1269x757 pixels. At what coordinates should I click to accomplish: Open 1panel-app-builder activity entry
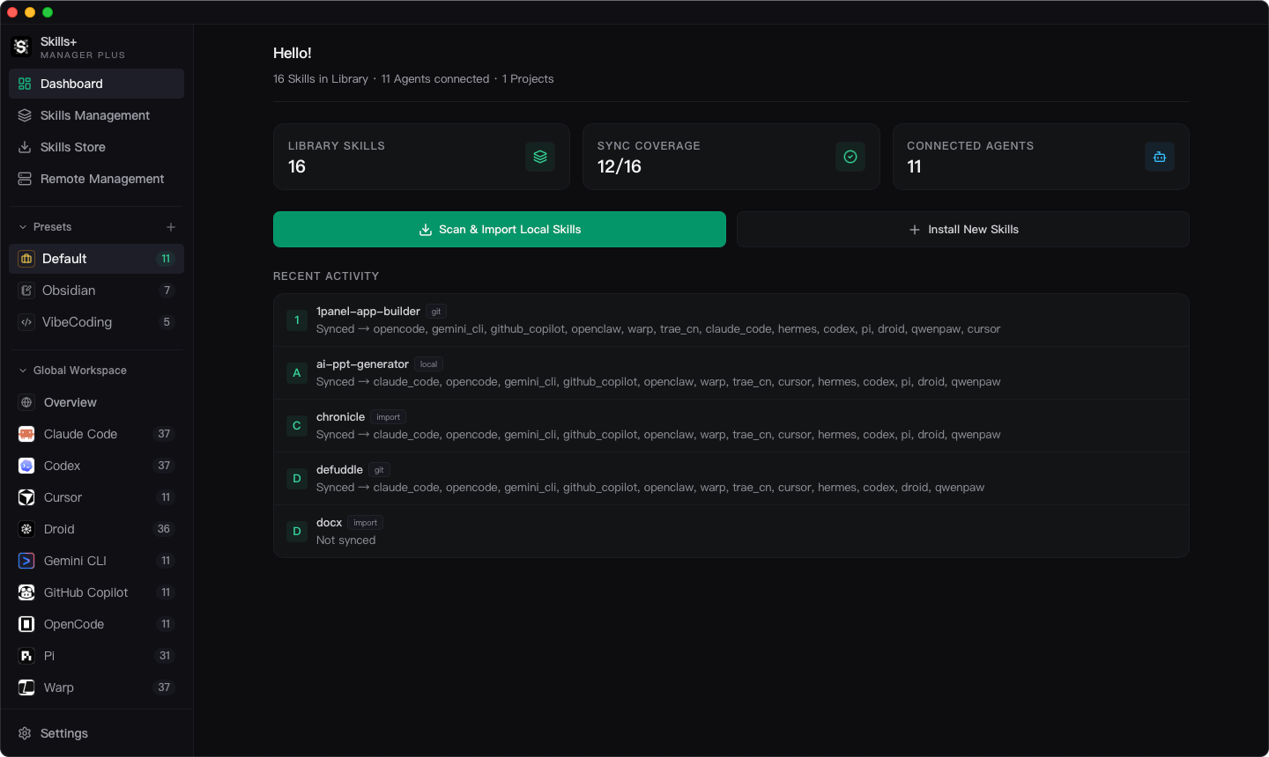(x=731, y=320)
